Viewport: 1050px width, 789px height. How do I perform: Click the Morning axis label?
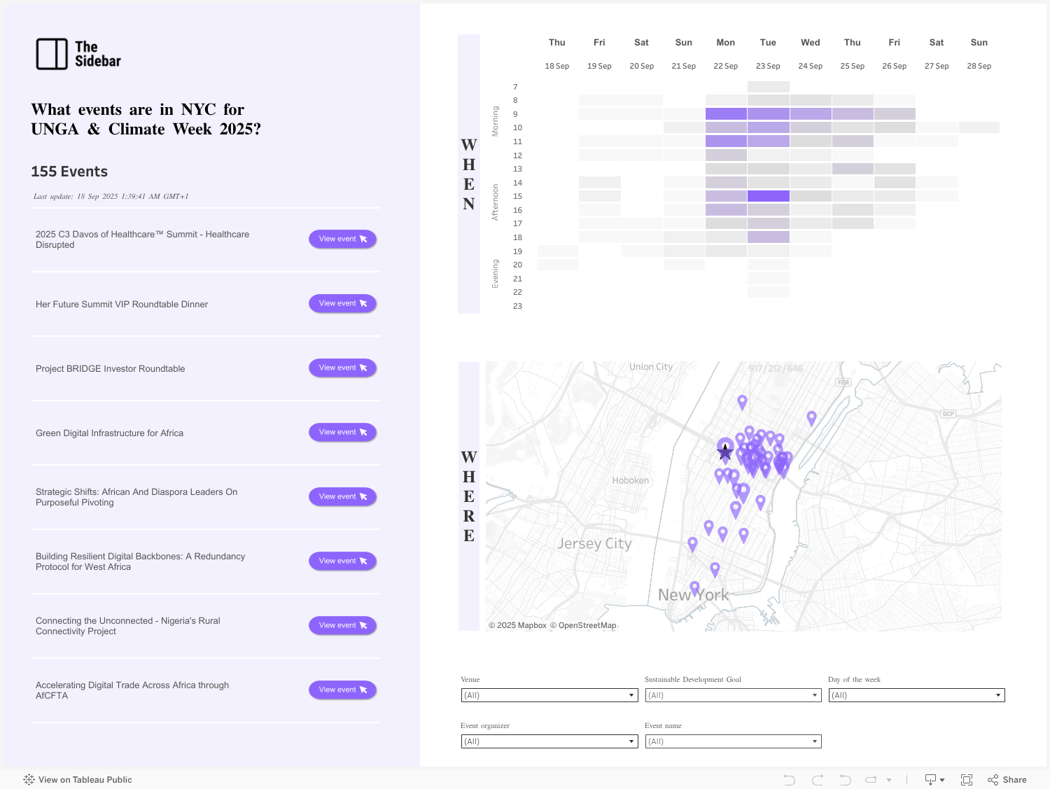pyautogui.click(x=495, y=121)
